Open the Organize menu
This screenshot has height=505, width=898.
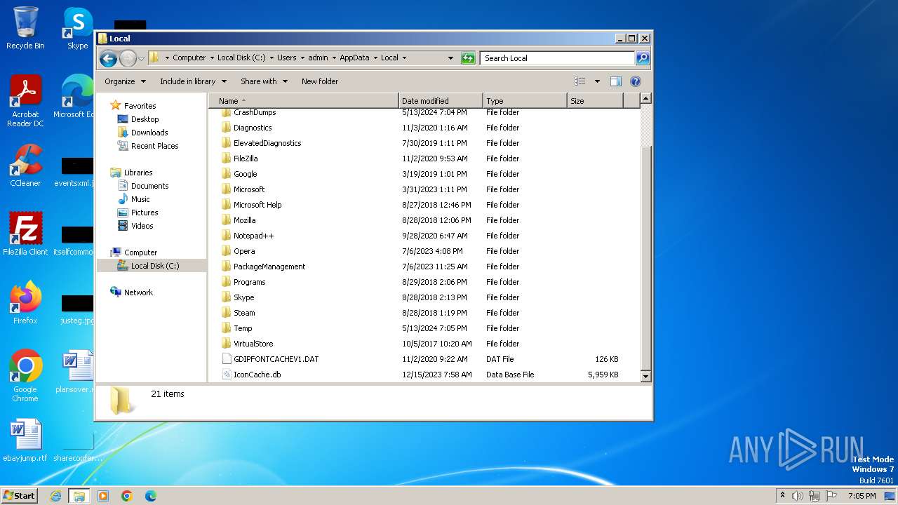(x=125, y=81)
